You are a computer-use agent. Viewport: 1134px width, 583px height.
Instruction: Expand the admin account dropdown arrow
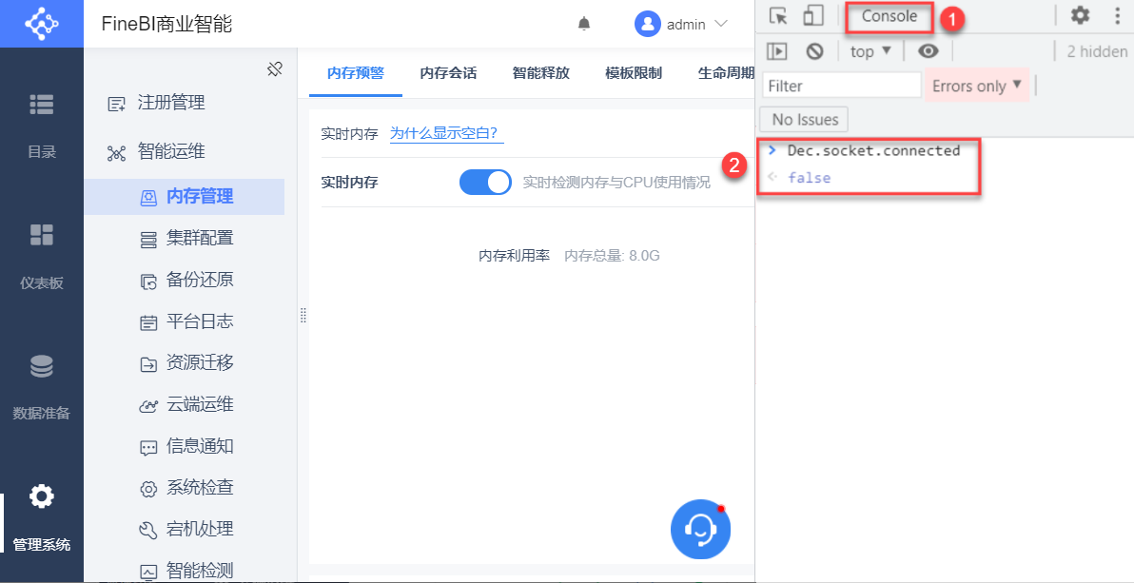click(x=720, y=24)
